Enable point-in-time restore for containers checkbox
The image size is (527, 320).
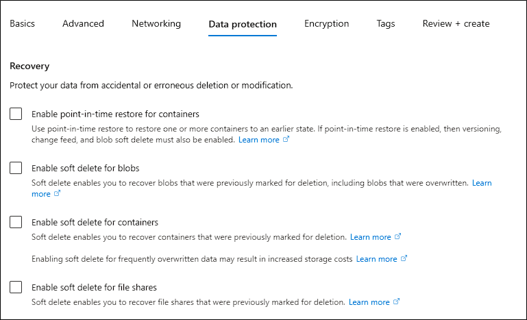(x=16, y=114)
